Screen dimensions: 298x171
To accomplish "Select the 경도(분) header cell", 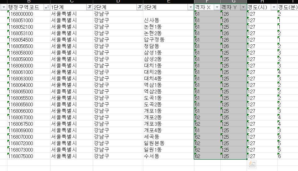I will pos(288,7).
